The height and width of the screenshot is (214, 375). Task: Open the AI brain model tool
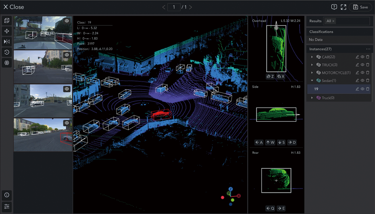(x=7, y=63)
